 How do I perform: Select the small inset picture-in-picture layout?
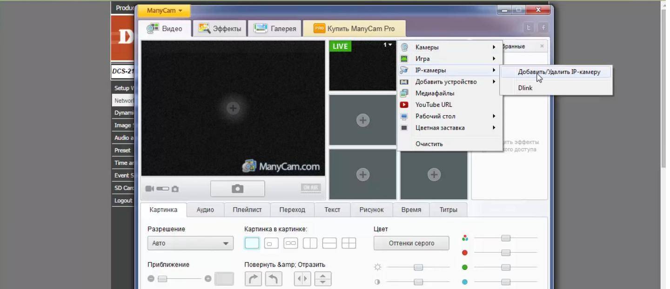click(271, 243)
